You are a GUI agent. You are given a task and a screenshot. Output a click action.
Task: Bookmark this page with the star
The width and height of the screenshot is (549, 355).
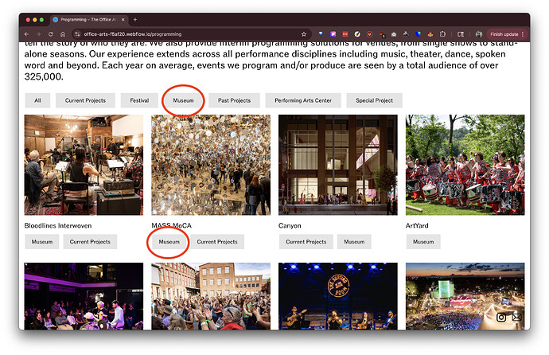[304, 34]
